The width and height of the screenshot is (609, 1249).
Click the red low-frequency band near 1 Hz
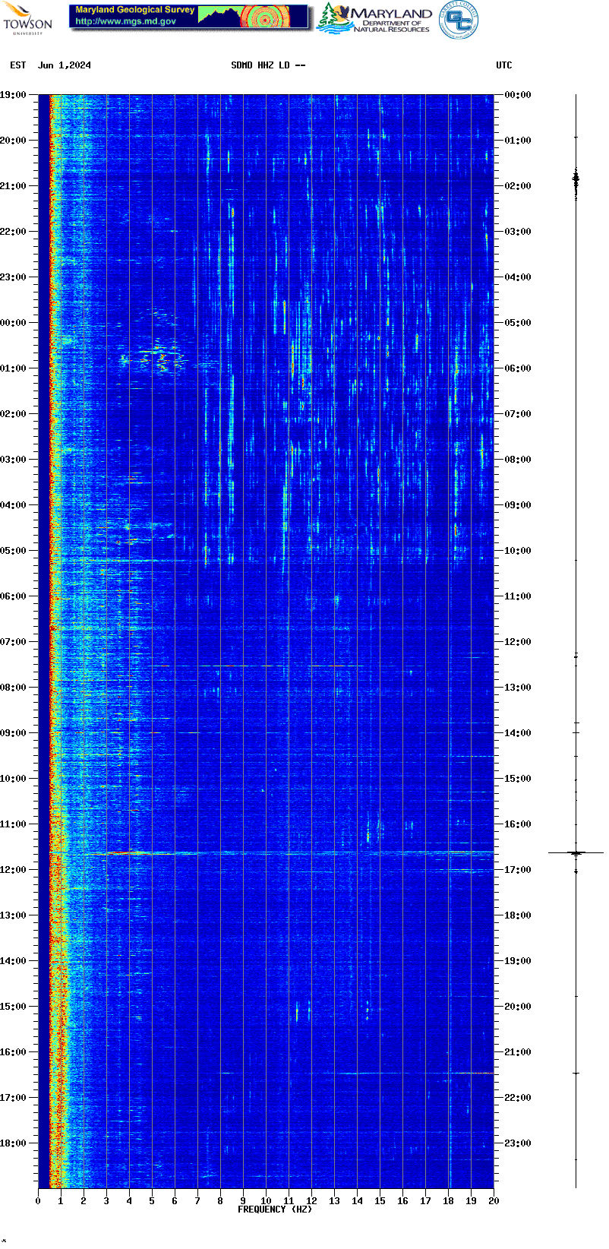[55, 608]
